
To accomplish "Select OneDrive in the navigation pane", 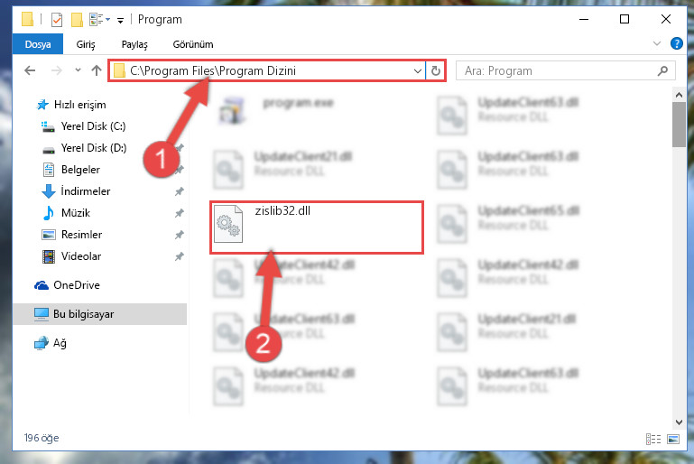I will (x=76, y=285).
